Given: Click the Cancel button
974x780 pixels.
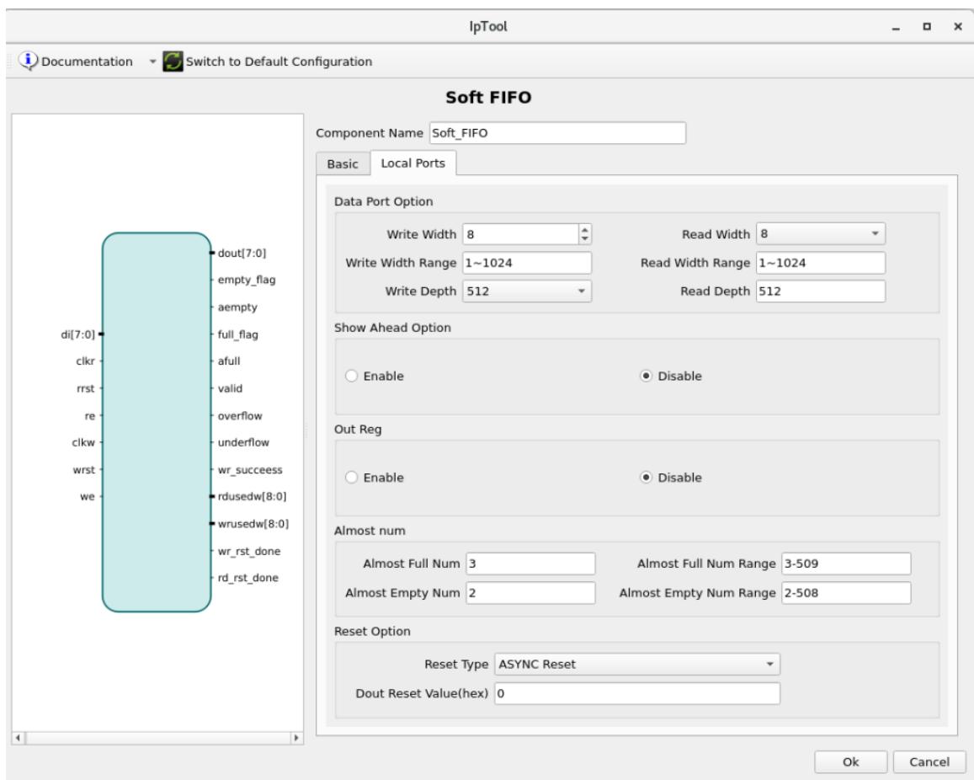Looking at the screenshot, I should click(x=929, y=762).
